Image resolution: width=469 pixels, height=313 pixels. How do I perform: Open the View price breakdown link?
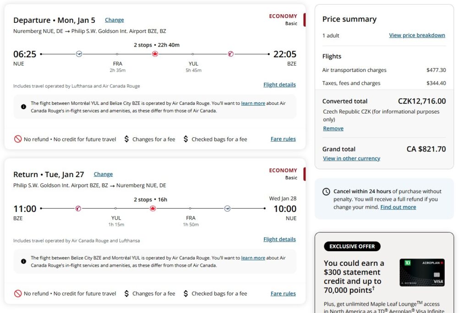pos(417,35)
